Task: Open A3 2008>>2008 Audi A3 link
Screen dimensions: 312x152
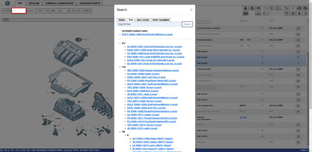Action: pyautogui.click(x=154, y=54)
